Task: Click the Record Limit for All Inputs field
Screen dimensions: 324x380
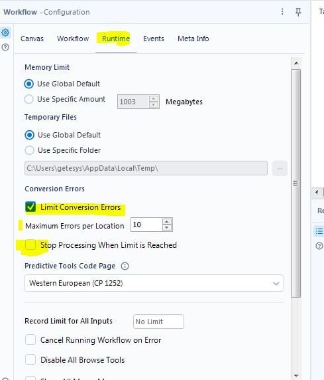Action: click(x=158, y=322)
